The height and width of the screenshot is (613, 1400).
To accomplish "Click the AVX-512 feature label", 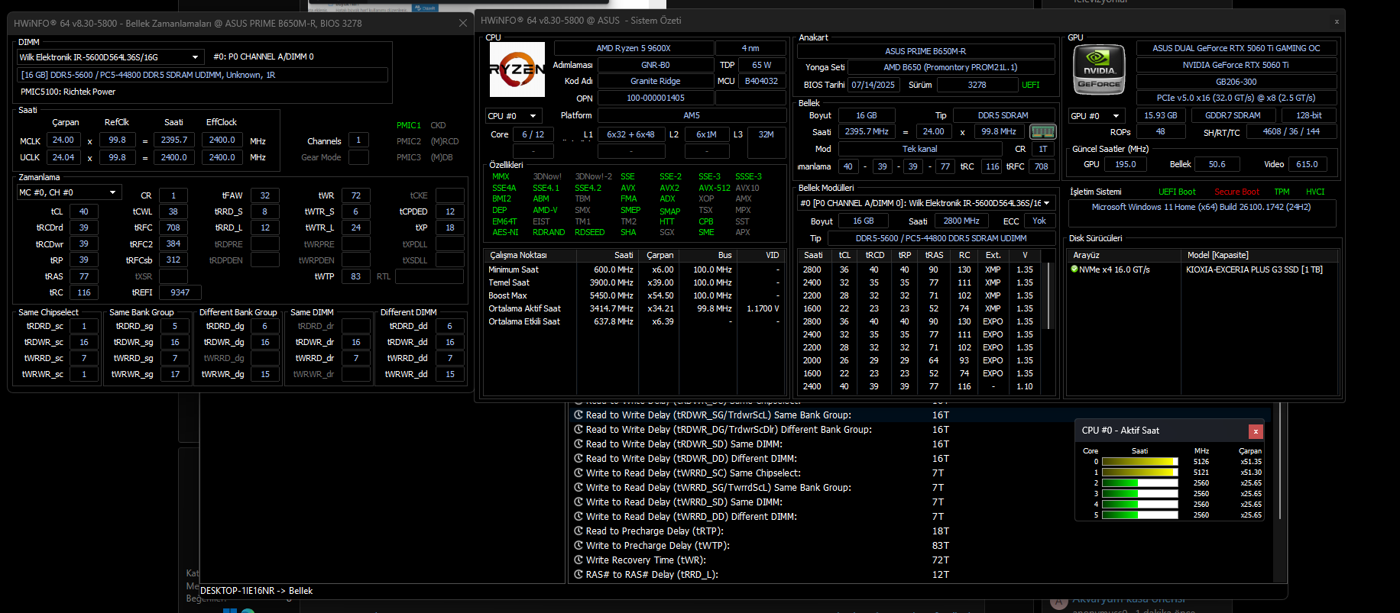I will tap(715, 188).
